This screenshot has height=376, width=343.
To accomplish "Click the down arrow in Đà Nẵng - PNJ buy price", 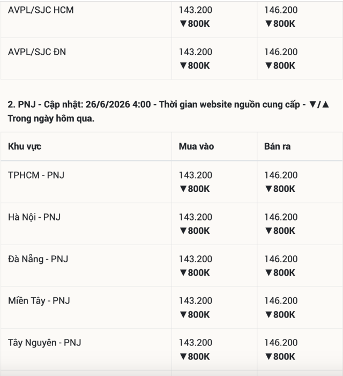I will click(x=183, y=273).
